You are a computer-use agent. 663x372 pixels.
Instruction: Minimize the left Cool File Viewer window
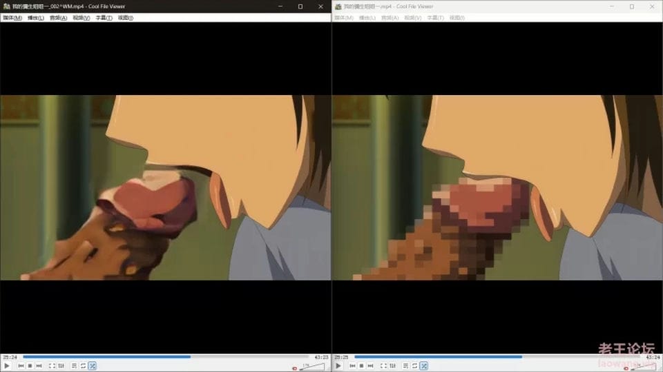click(280, 6)
